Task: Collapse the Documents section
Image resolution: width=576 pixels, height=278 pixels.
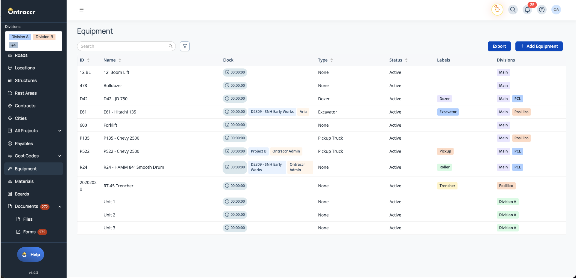Action: [60, 207]
